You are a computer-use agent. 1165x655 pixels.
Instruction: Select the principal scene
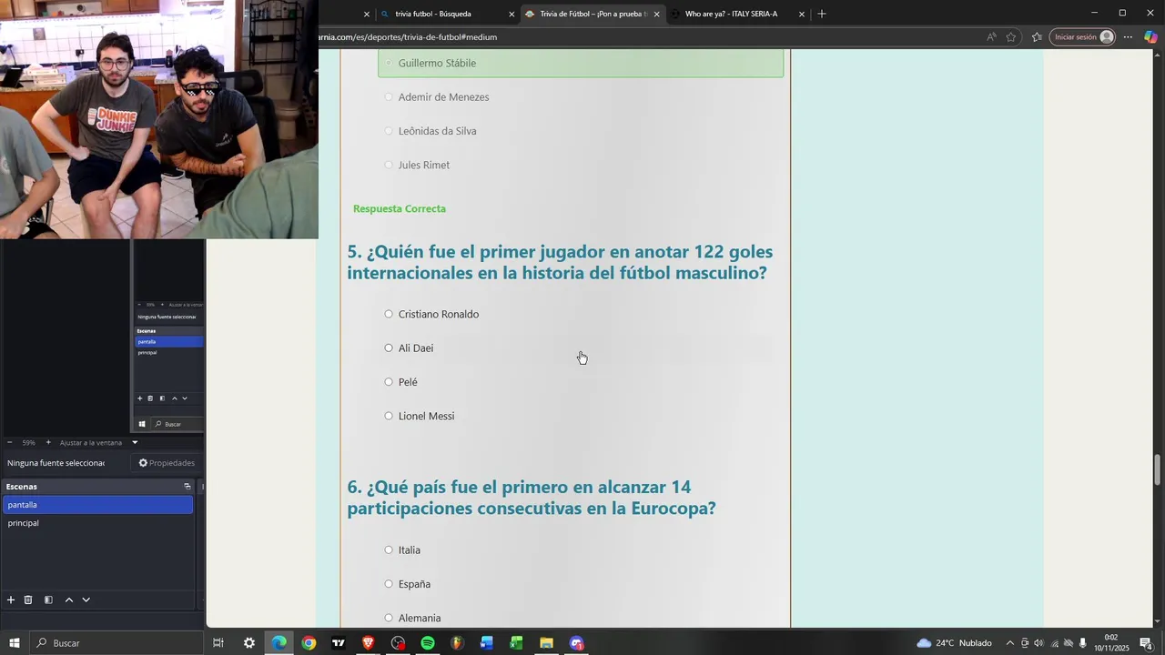point(97,523)
